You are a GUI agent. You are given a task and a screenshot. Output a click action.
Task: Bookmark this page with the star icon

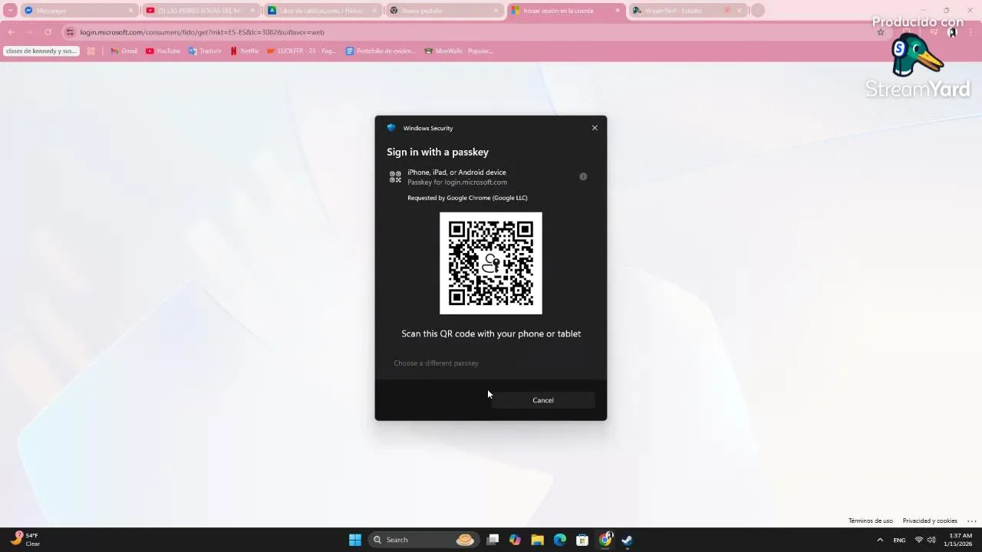coord(881,32)
